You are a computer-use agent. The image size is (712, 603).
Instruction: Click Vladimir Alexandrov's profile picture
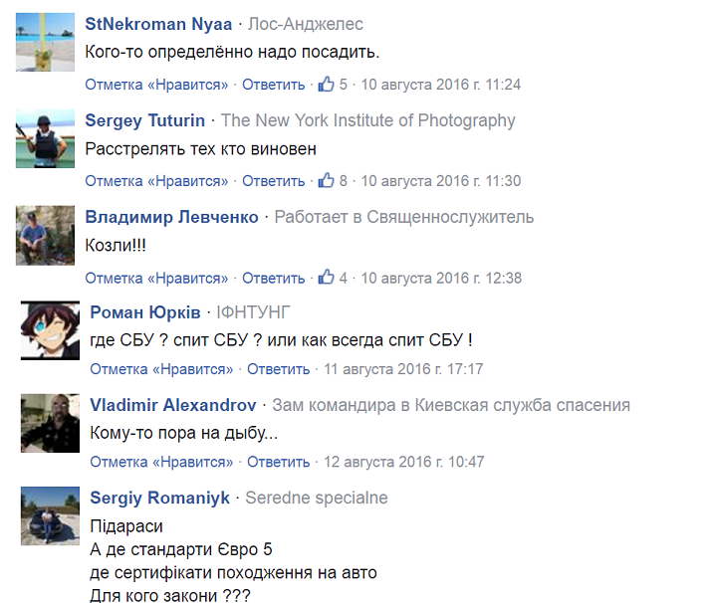[50, 422]
